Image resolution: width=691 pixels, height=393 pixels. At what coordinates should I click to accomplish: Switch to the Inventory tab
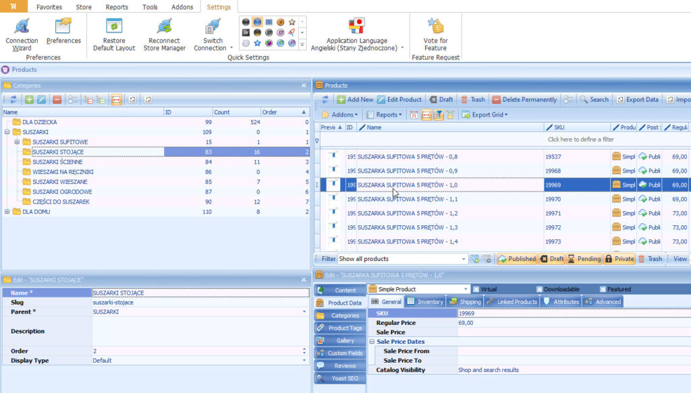coord(425,301)
